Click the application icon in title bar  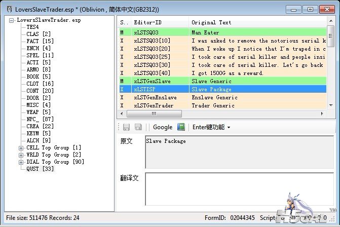(x=8, y=8)
